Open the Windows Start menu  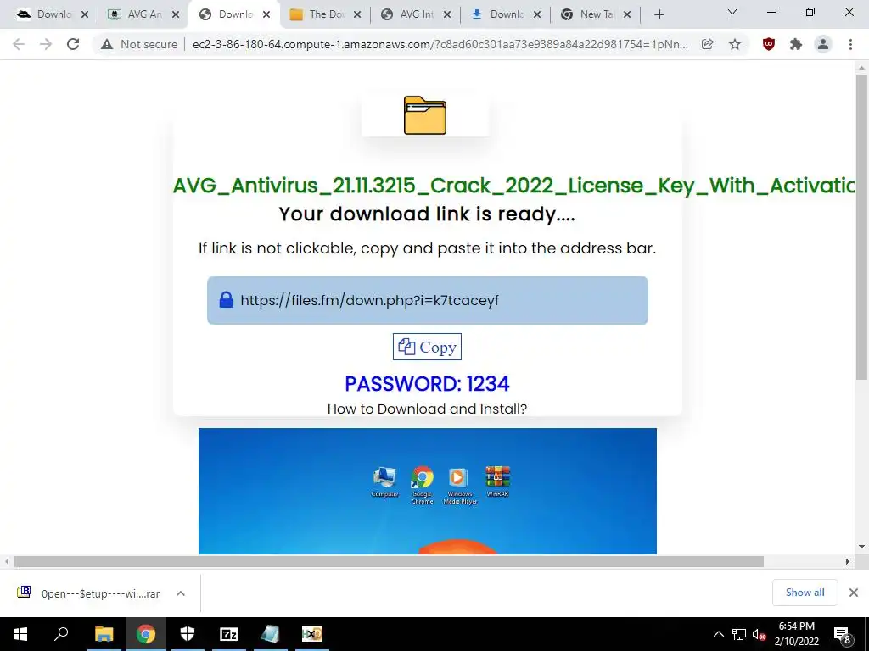tap(20, 634)
